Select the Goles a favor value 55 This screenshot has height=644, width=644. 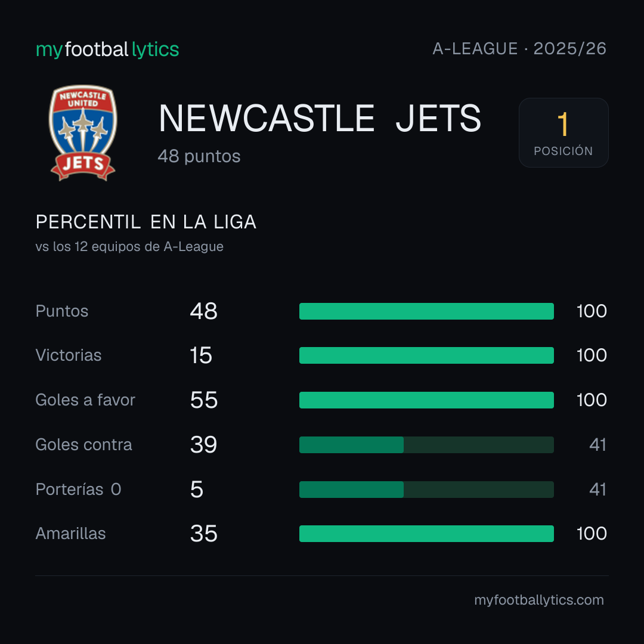[x=204, y=400]
